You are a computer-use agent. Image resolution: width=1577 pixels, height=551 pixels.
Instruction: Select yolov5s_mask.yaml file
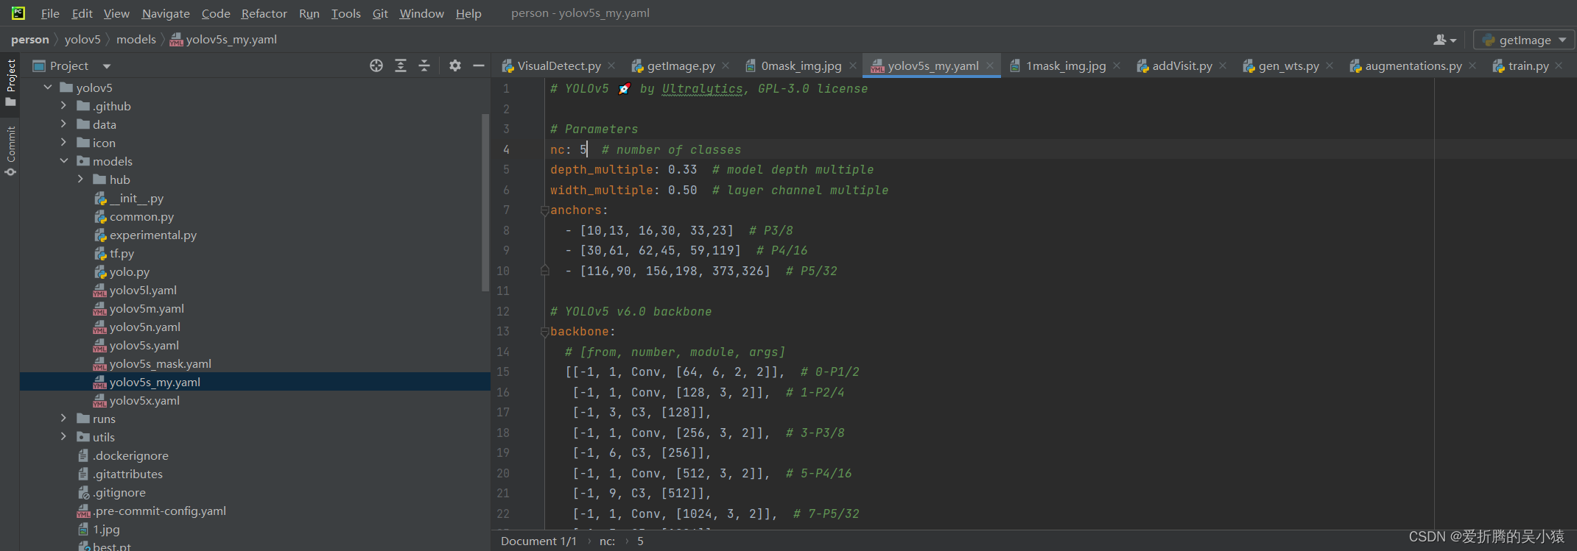[x=160, y=363]
